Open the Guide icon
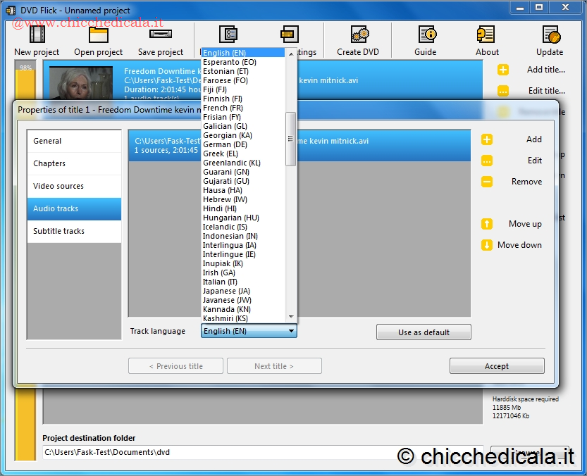The width and height of the screenshot is (587, 476). [426, 35]
